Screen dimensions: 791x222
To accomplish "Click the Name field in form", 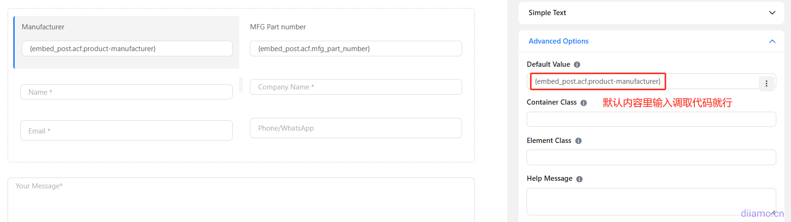I will pyautogui.click(x=127, y=92).
